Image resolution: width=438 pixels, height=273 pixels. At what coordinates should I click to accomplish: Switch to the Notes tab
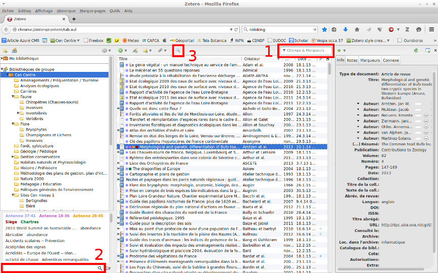(352, 60)
